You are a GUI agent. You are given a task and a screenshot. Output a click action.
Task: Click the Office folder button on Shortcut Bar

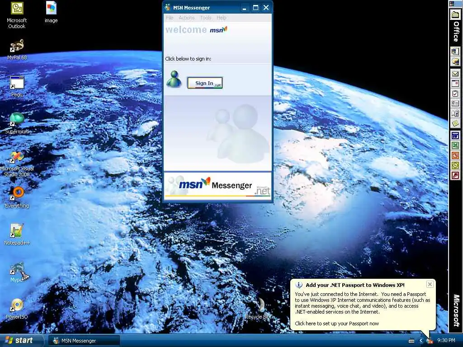(x=455, y=15)
